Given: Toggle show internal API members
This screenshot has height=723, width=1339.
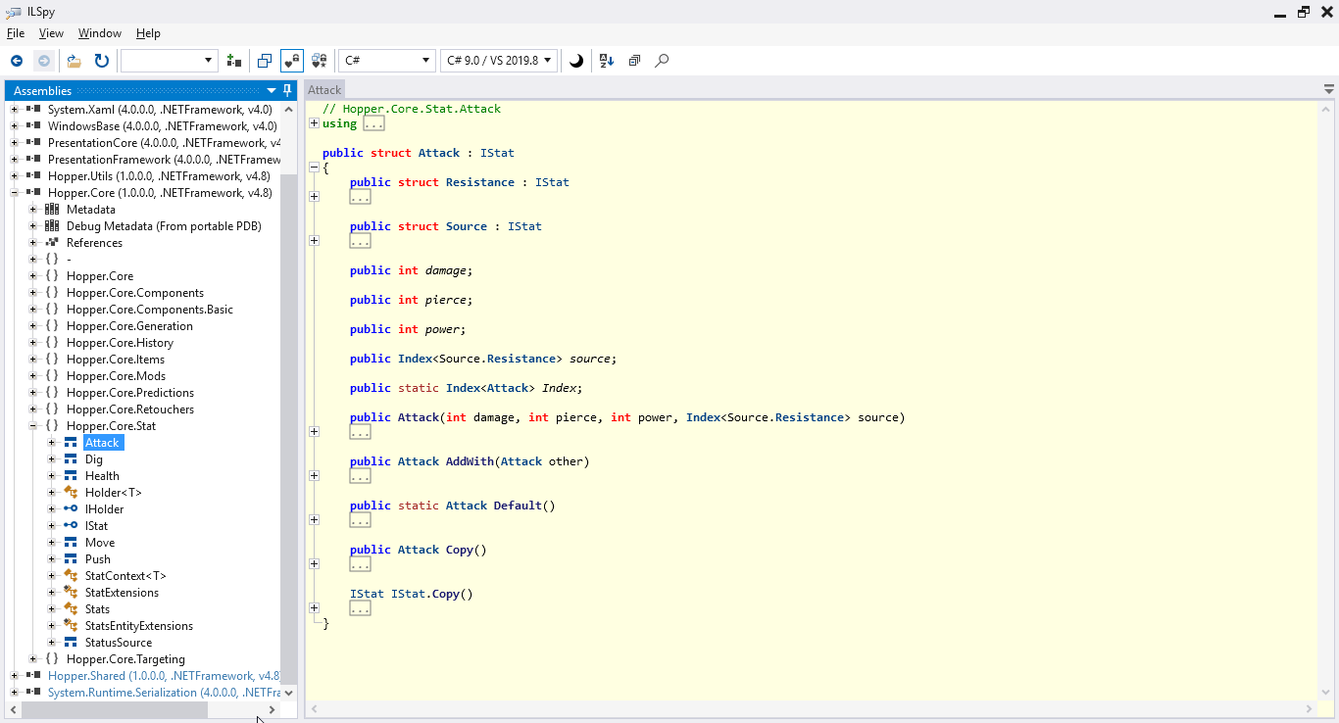Looking at the screenshot, I should coord(291,61).
